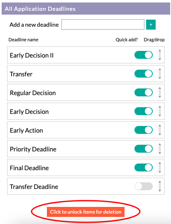Turn off quick add for Transfer
This screenshot has height=224, width=171.
pyautogui.click(x=144, y=73)
